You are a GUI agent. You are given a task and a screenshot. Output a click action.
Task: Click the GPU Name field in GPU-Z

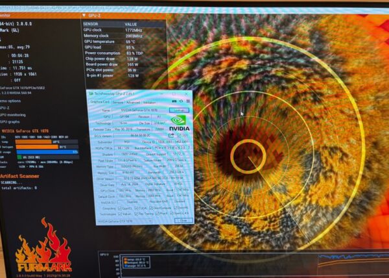coord(139,110)
